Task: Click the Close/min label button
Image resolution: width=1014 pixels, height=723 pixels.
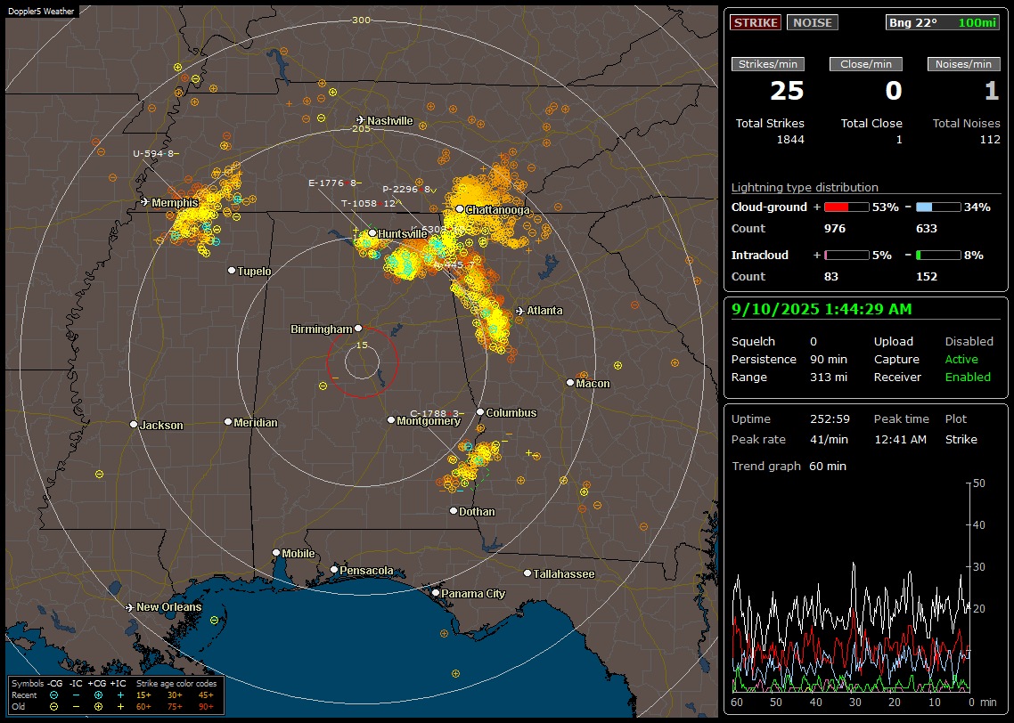Action: (x=866, y=64)
